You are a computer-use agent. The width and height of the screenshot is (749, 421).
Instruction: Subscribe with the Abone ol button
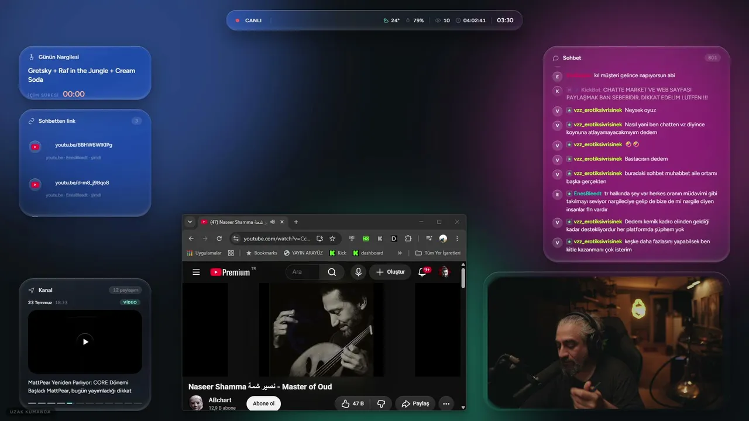point(264,403)
